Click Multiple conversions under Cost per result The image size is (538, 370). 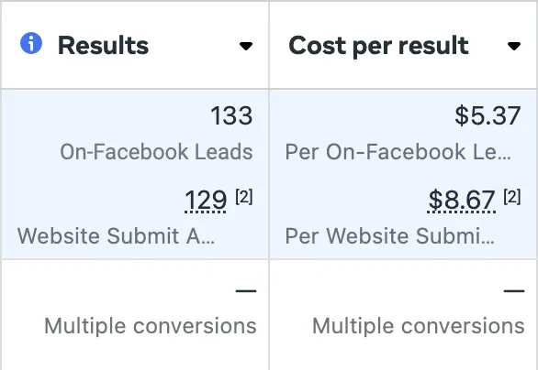point(419,325)
